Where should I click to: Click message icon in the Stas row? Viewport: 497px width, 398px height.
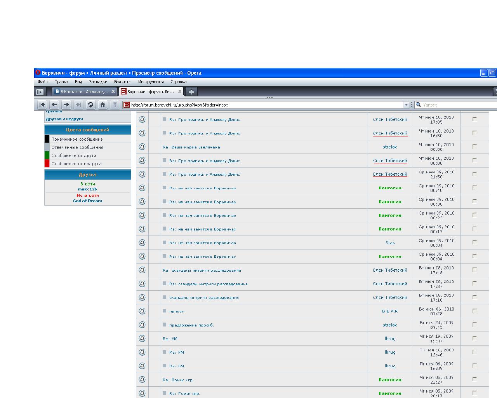[142, 243]
